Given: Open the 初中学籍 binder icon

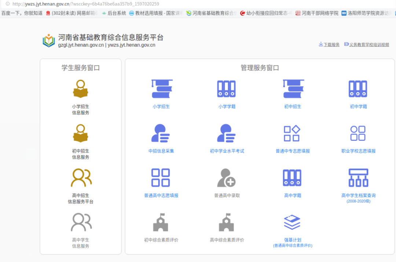Looking at the screenshot, I should (358, 89).
